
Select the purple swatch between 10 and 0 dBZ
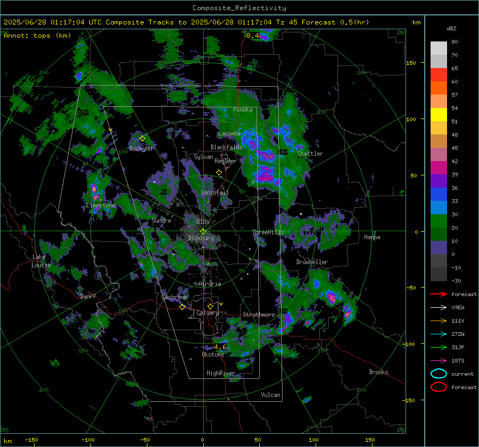click(x=439, y=248)
